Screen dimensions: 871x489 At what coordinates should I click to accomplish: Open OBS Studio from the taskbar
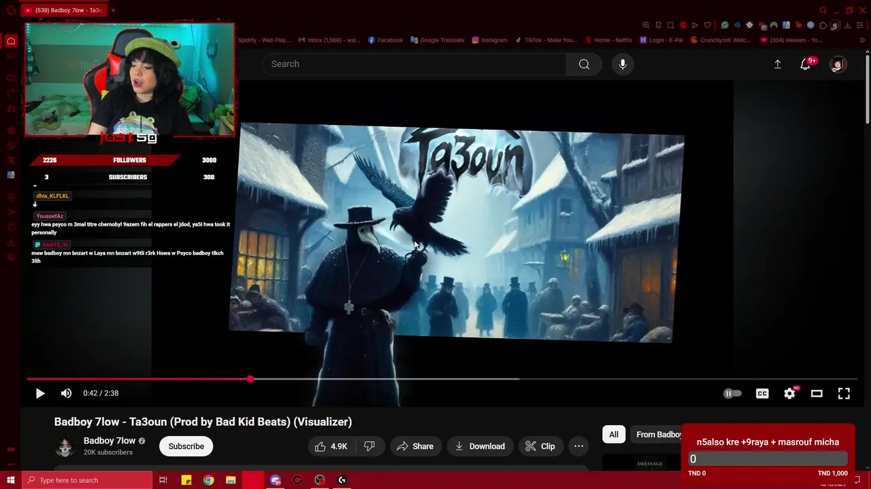320,480
